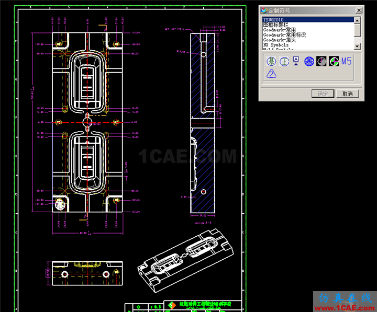Choose the solid blue wheel symbol
Image resolution: width=377 pixels, height=312 pixels.
click(309, 62)
